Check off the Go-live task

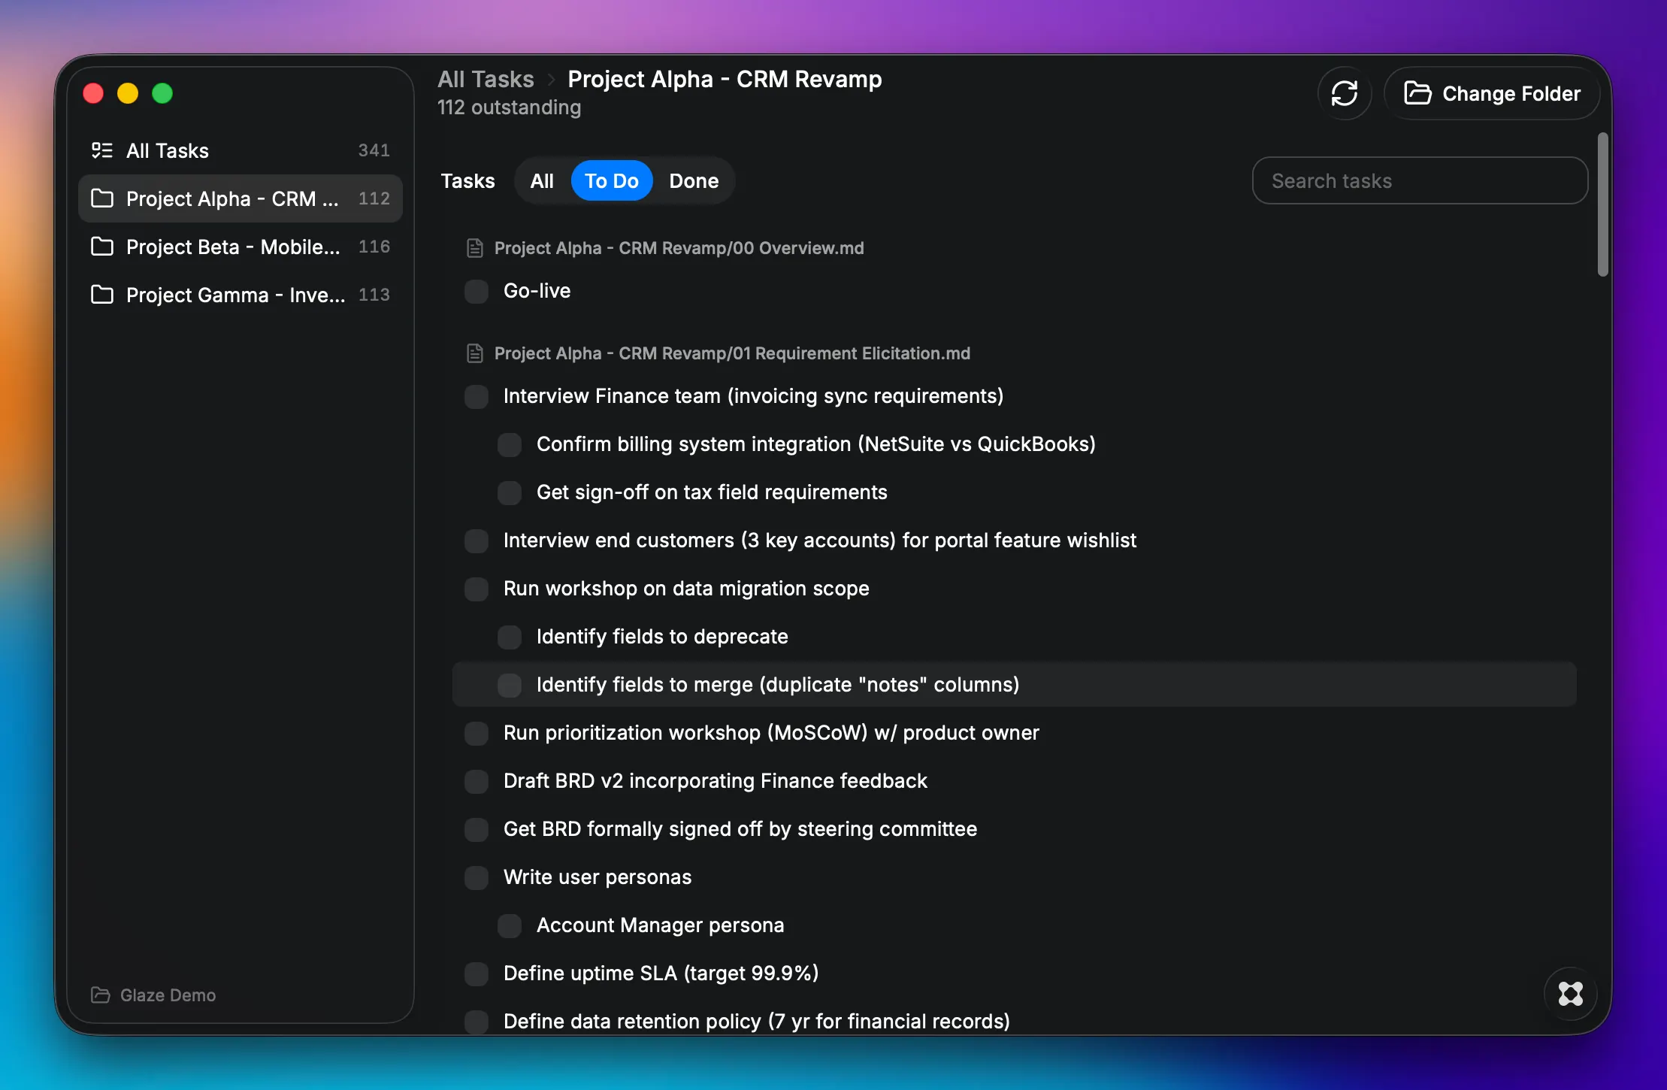[477, 291]
